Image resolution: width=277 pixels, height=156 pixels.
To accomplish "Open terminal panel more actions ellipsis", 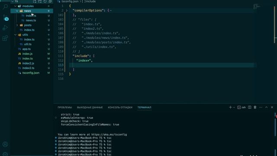I will (x=261, y=107).
